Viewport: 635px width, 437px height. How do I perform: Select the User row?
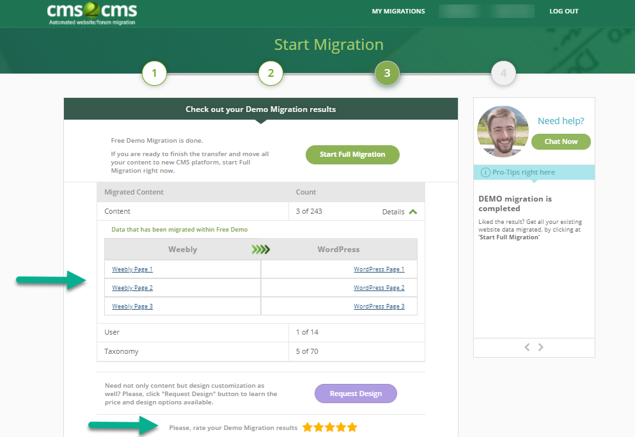(261, 333)
